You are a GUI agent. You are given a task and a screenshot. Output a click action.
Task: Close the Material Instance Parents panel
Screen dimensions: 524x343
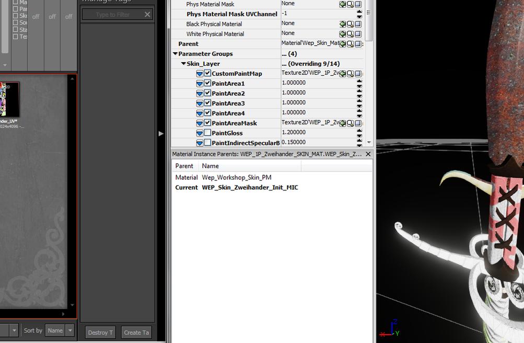click(368, 154)
